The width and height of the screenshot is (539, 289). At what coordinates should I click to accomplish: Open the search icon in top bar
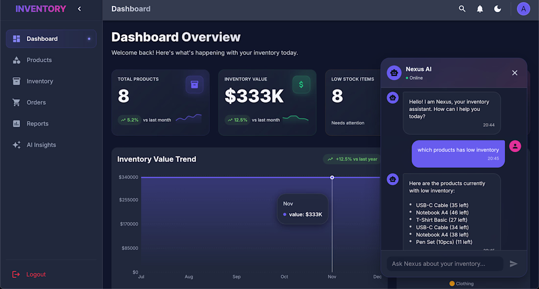[462, 9]
